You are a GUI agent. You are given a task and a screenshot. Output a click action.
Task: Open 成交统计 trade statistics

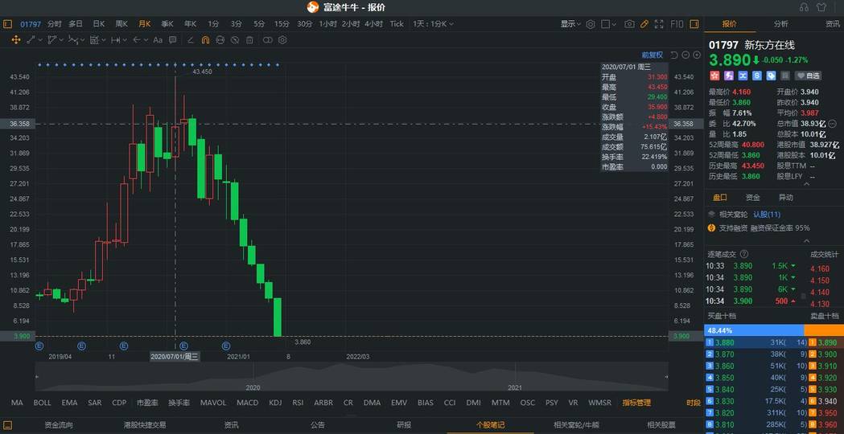click(824, 254)
